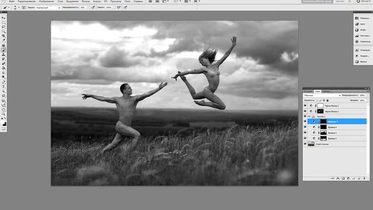Screen dimensions: 373x210
Task: Lock all icon in Layers panel
Action: tap(328, 100)
